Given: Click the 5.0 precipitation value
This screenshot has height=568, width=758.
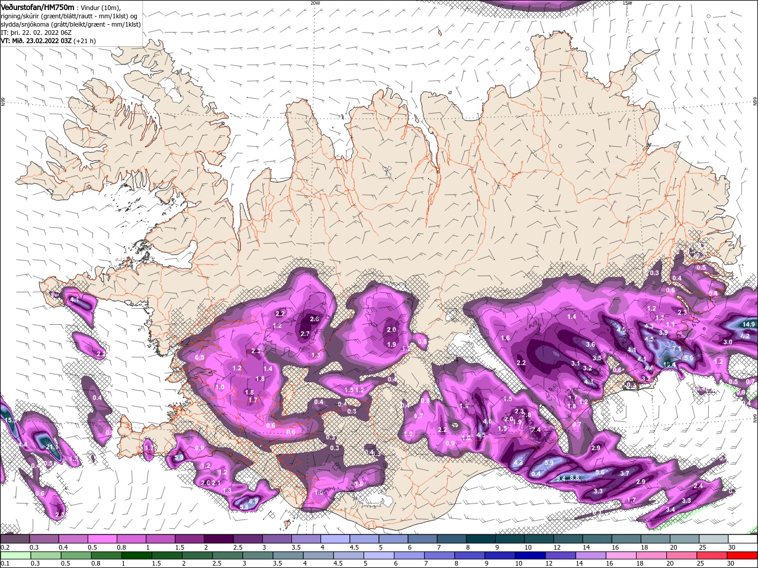Looking at the screenshot, I should pyautogui.click(x=689, y=358).
